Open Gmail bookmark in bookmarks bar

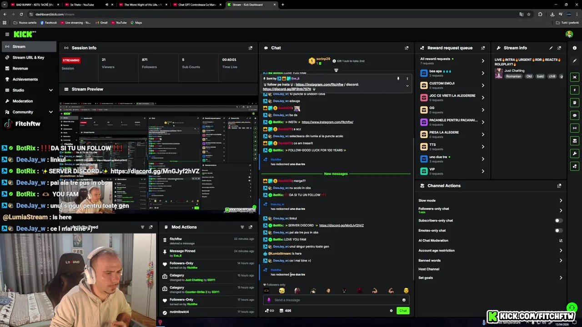coord(101,23)
